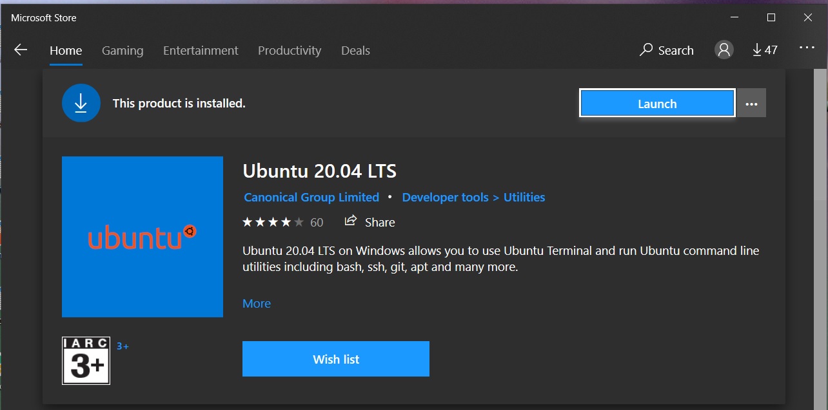Image resolution: width=828 pixels, height=410 pixels.
Task: Open the Utilities subcategory link
Action: pyautogui.click(x=524, y=198)
